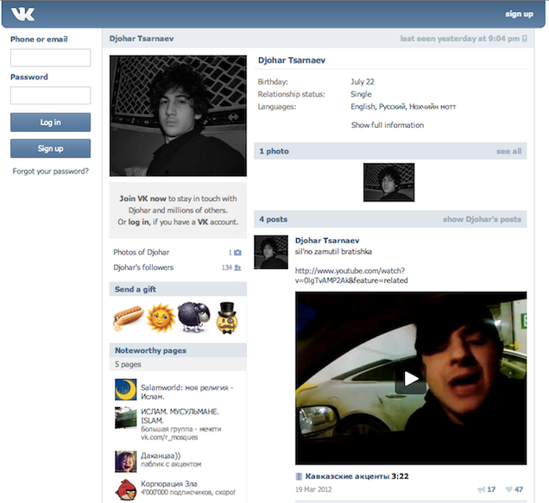The width and height of the screenshot is (549, 503).
Task: Pick the top hat smiley gift
Action: [227, 318]
